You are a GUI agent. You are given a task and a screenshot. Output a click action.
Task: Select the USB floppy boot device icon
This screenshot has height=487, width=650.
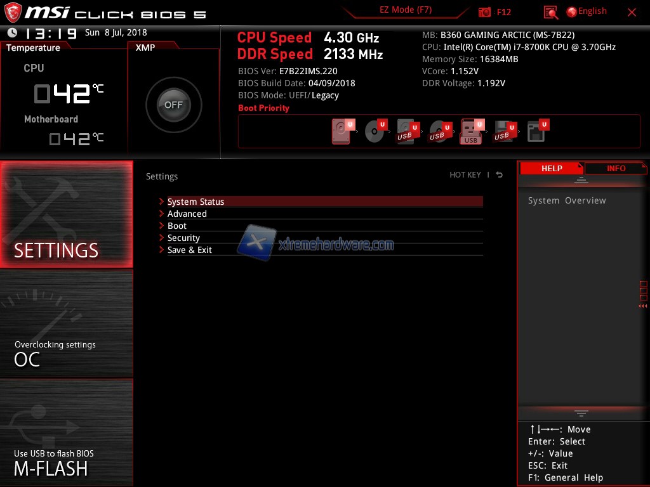click(503, 132)
